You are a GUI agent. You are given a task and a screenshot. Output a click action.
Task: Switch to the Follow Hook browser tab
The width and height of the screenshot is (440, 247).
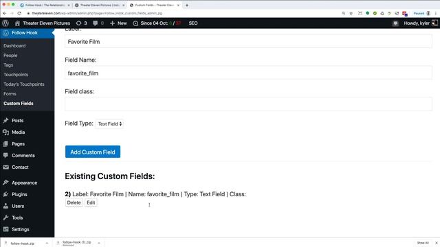click(45, 5)
